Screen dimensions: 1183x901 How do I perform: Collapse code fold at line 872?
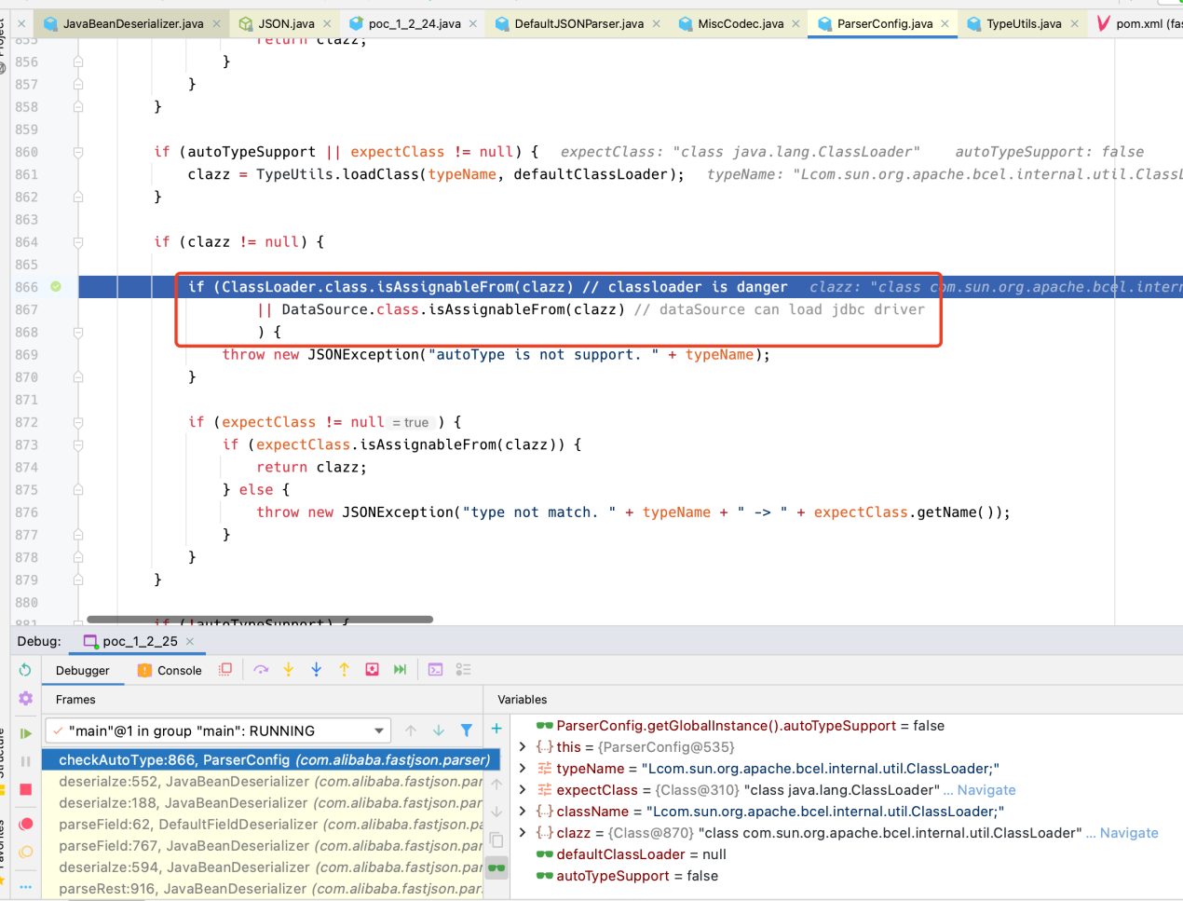pos(78,422)
